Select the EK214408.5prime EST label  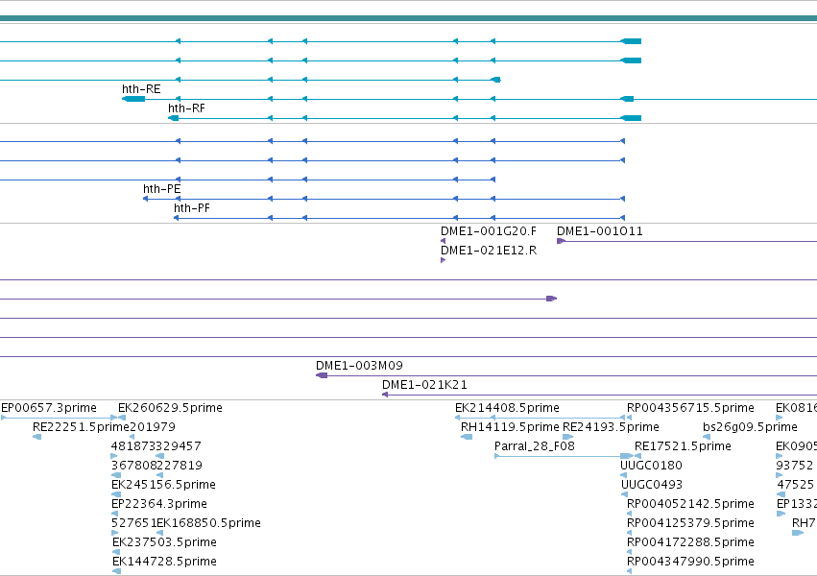[x=507, y=408]
